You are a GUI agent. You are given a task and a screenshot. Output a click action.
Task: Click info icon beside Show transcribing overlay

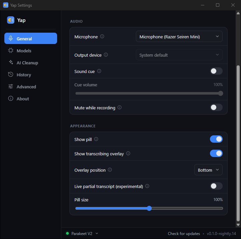tap(128, 153)
